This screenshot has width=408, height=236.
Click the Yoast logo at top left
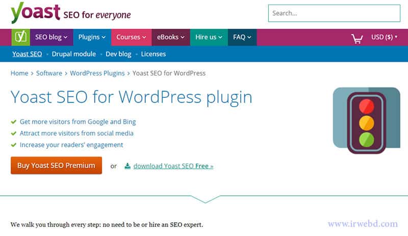[x=35, y=13]
